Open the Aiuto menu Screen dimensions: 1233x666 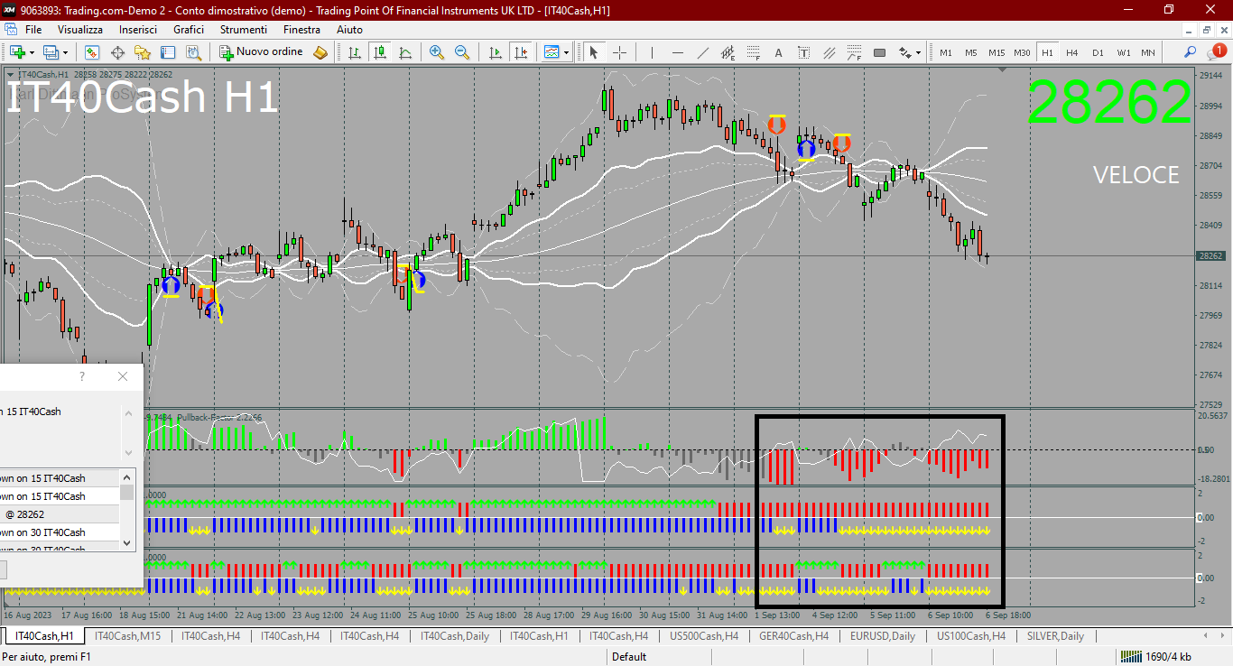click(x=349, y=30)
